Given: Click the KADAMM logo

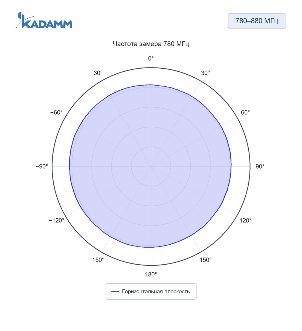Looking at the screenshot, I should click(44, 20).
